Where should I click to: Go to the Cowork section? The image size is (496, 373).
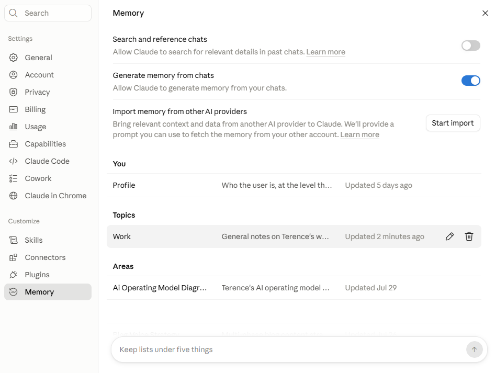[48, 178]
